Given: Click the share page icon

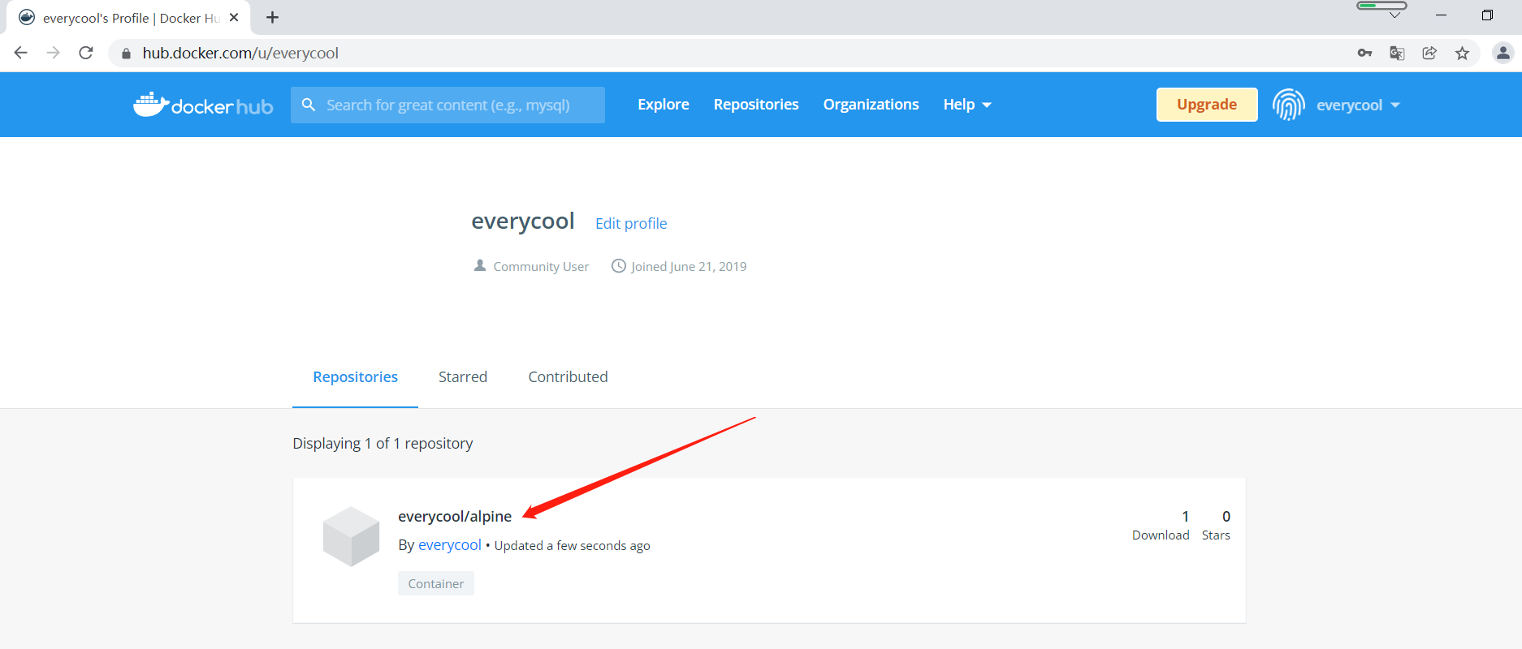Looking at the screenshot, I should [x=1429, y=54].
